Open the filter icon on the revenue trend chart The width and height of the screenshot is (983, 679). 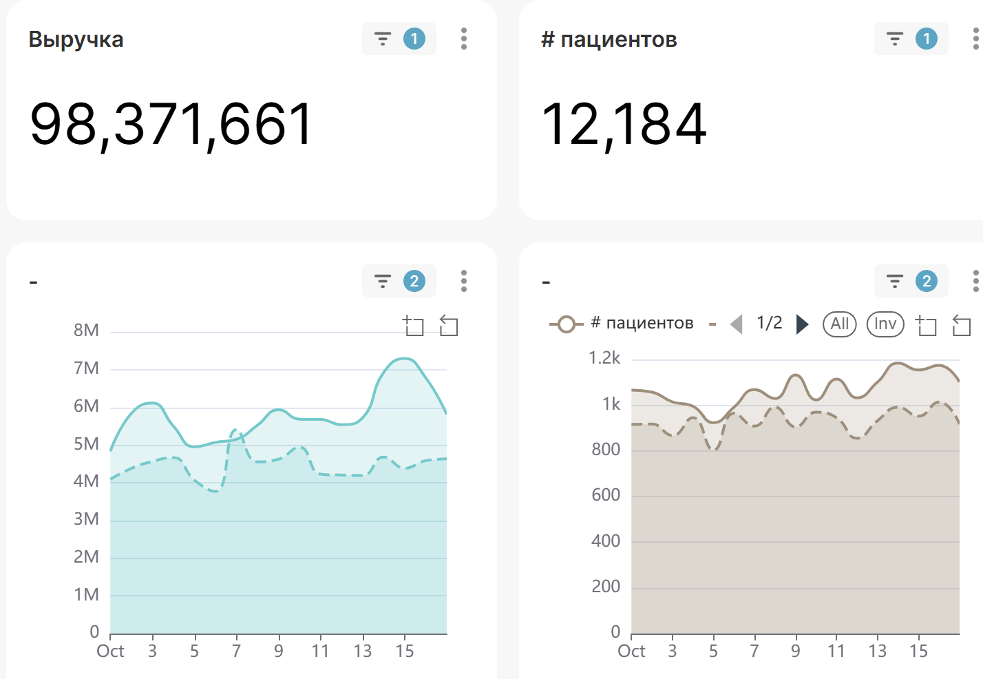click(x=382, y=281)
